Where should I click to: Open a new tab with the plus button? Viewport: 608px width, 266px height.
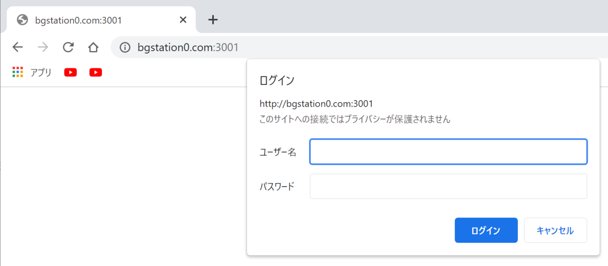click(213, 20)
